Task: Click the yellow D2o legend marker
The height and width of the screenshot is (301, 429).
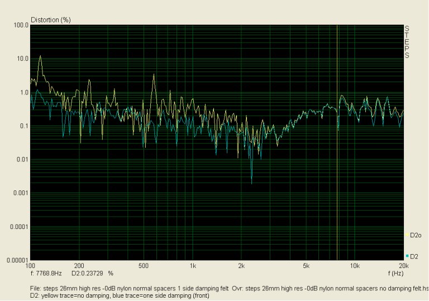Action: (x=407, y=235)
